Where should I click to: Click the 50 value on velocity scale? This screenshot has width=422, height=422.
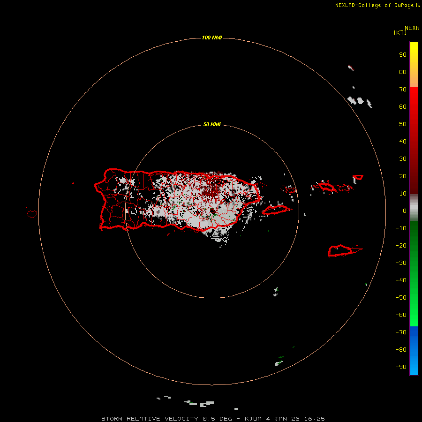coord(403,124)
